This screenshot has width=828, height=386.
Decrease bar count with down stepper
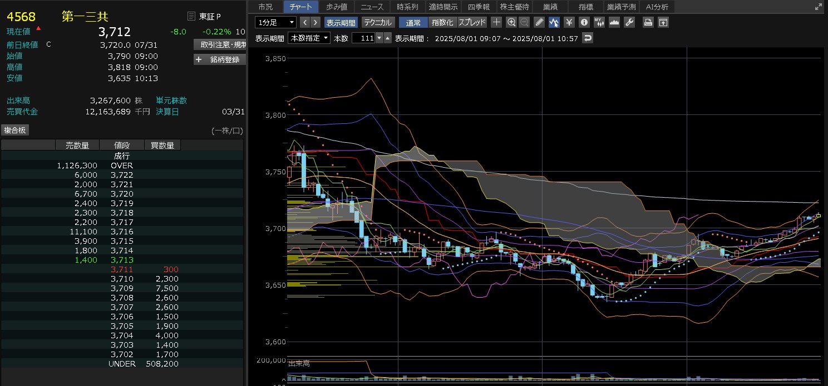click(380, 38)
